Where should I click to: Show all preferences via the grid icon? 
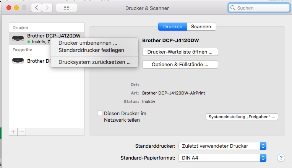(x=67, y=8)
